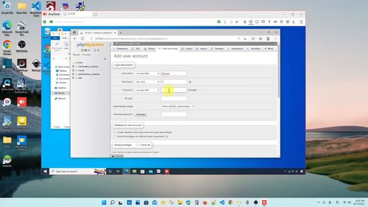Image resolution: width=368 pixels, height=207 pixels.
Task: Open Visual Studio Code desktop shortcut
Action: pyautogui.click(x=36, y=9)
